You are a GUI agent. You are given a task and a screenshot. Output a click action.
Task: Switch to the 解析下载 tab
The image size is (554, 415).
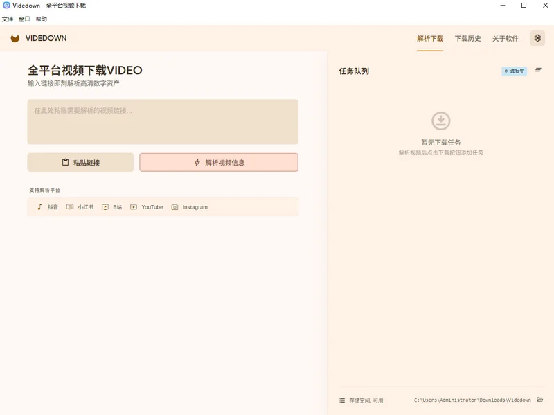click(430, 39)
